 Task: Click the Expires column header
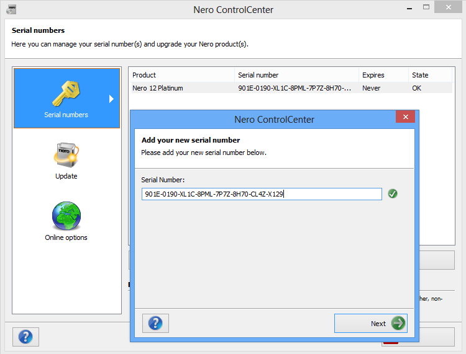coord(383,75)
